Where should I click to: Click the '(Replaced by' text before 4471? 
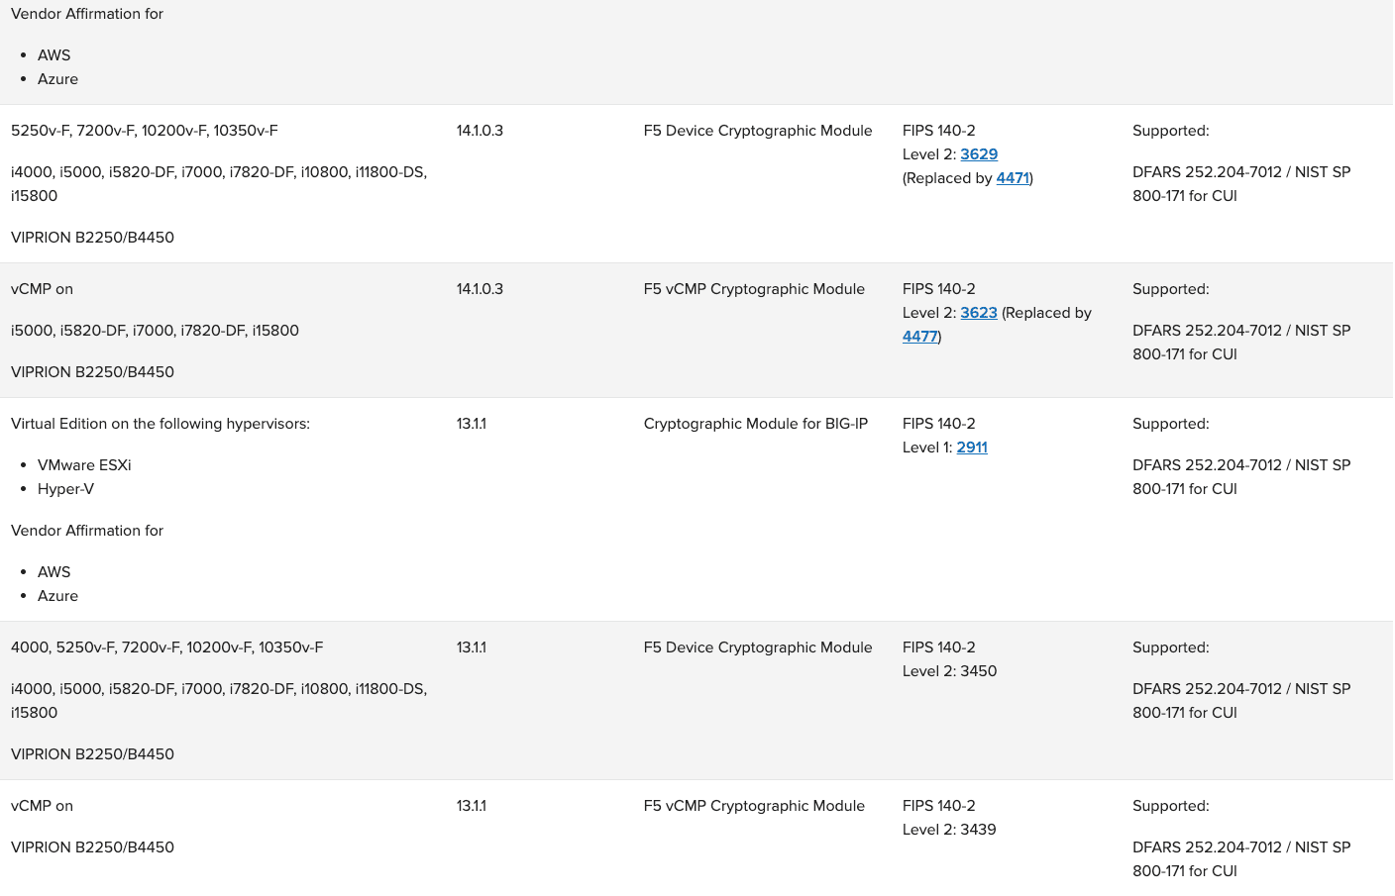(947, 178)
